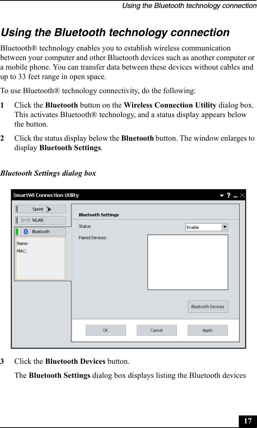Click the Name: label in status display
The width and height of the screenshot is (257, 428).
click(x=23, y=244)
